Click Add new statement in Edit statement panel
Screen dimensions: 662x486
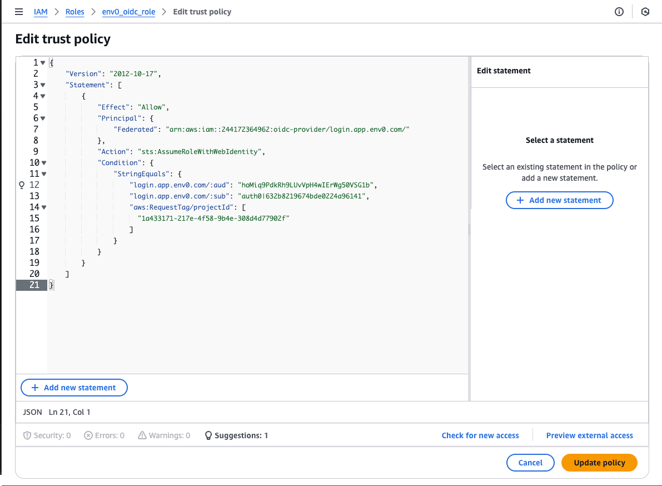[x=559, y=200]
